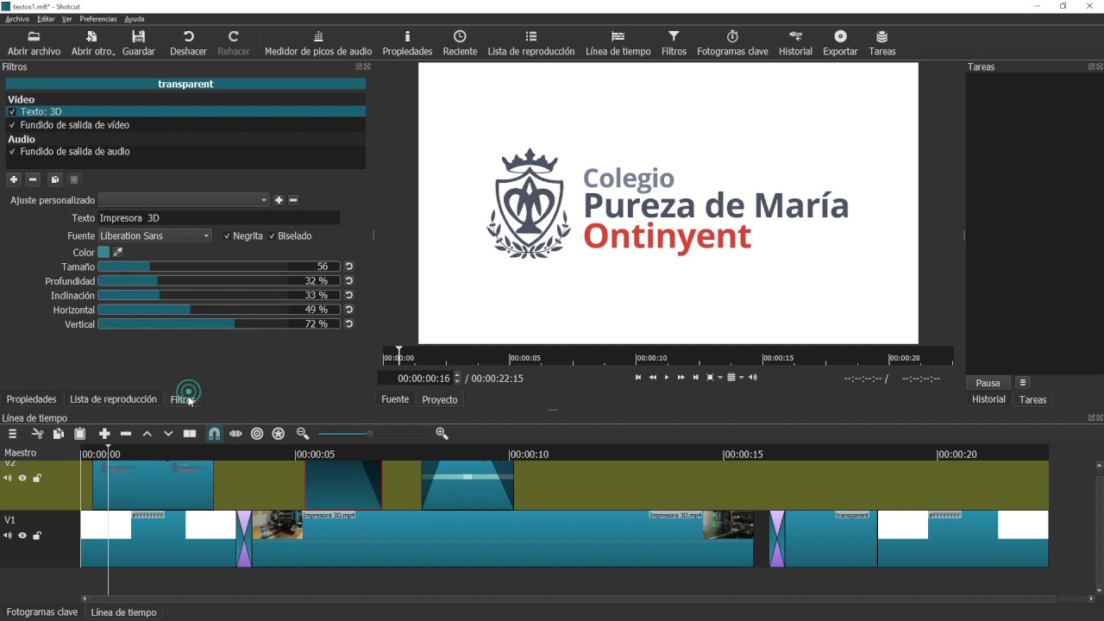The height and width of the screenshot is (621, 1104).
Task: Switch to Lista de reproducción tab
Action: [113, 399]
